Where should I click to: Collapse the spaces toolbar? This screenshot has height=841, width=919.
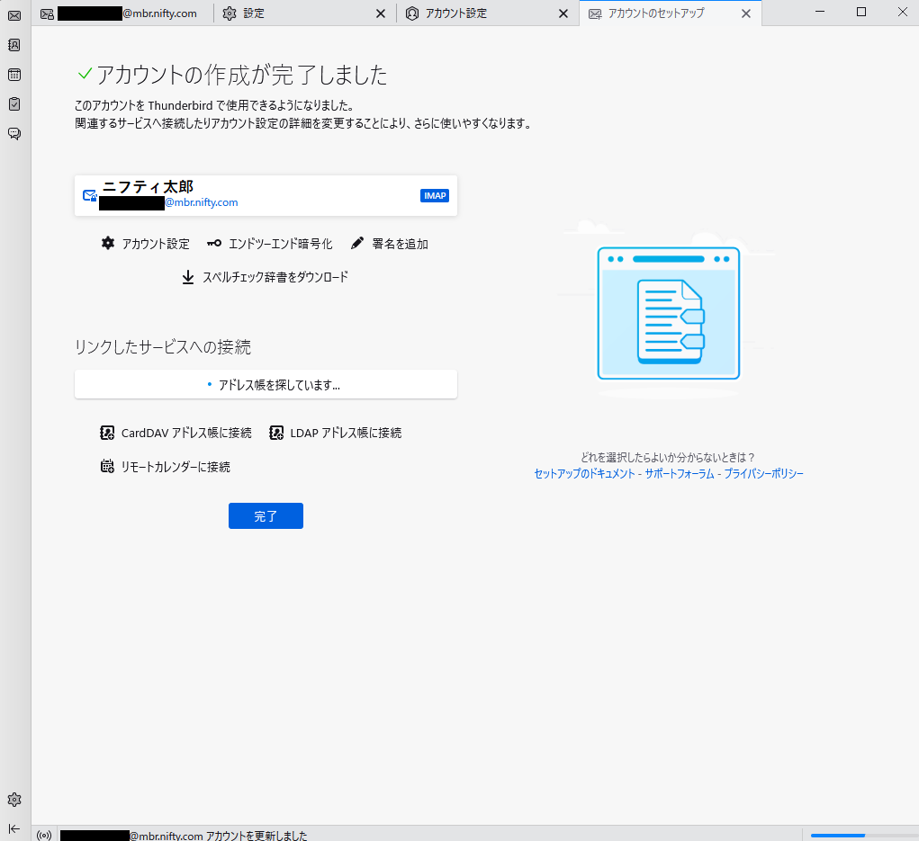(x=14, y=828)
